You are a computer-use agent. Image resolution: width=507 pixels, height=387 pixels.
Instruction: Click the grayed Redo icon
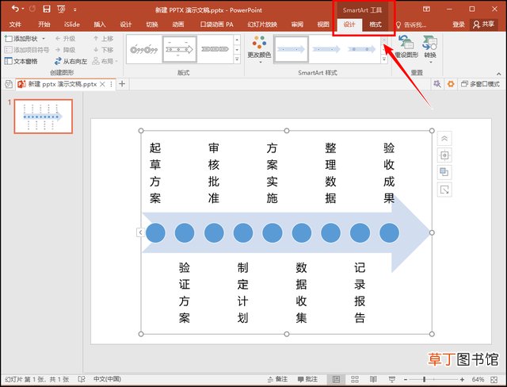(x=32, y=9)
